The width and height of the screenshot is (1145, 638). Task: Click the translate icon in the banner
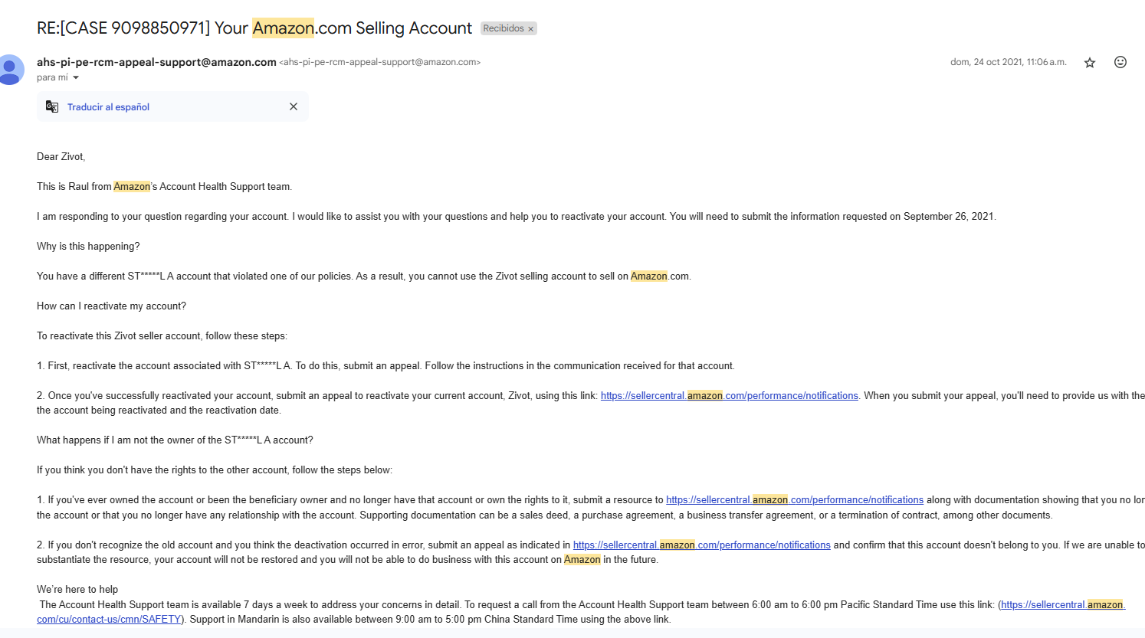(x=52, y=106)
